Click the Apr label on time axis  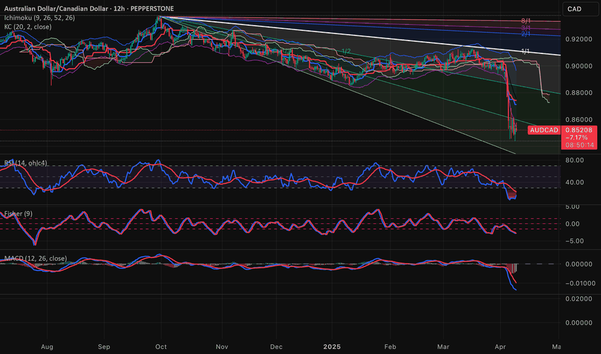(x=500, y=347)
